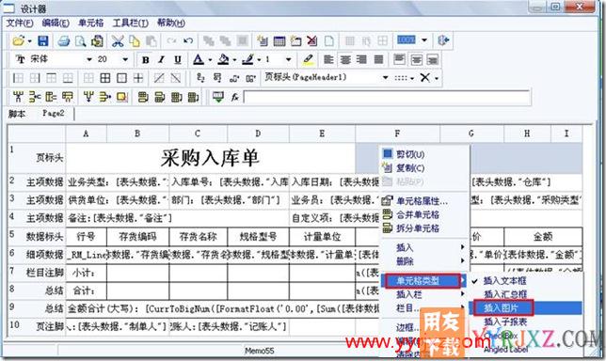Open the 工具栏(T) menu

pyautogui.click(x=130, y=23)
